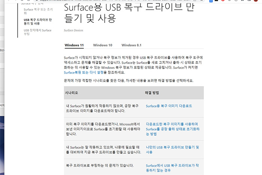Switch to the Windows 10 tab
Screen dimensions: 262x175
click(x=103, y=45)
